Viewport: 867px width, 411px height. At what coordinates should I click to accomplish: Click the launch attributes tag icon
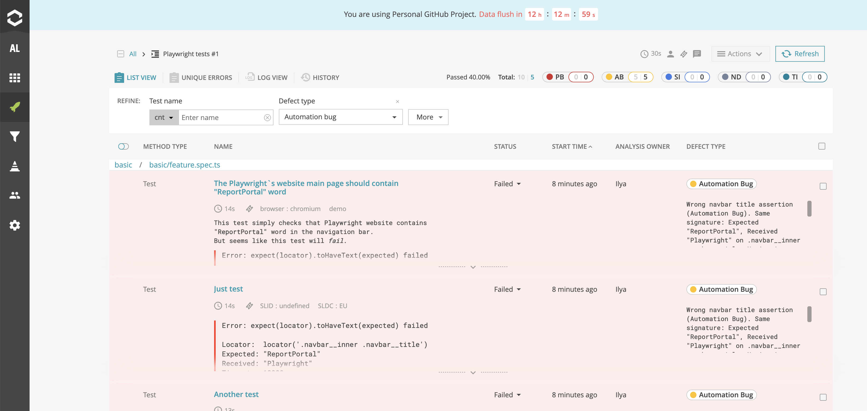tap(684, 54)
